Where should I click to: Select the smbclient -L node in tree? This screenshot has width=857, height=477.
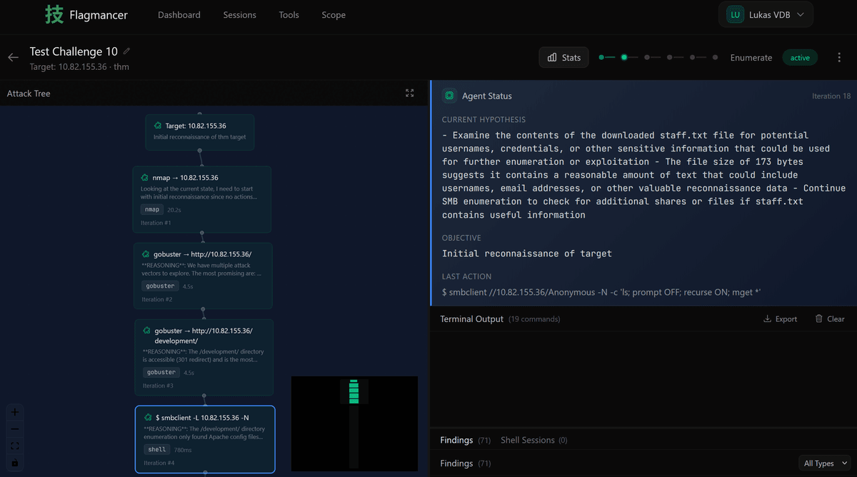(205, 438)
